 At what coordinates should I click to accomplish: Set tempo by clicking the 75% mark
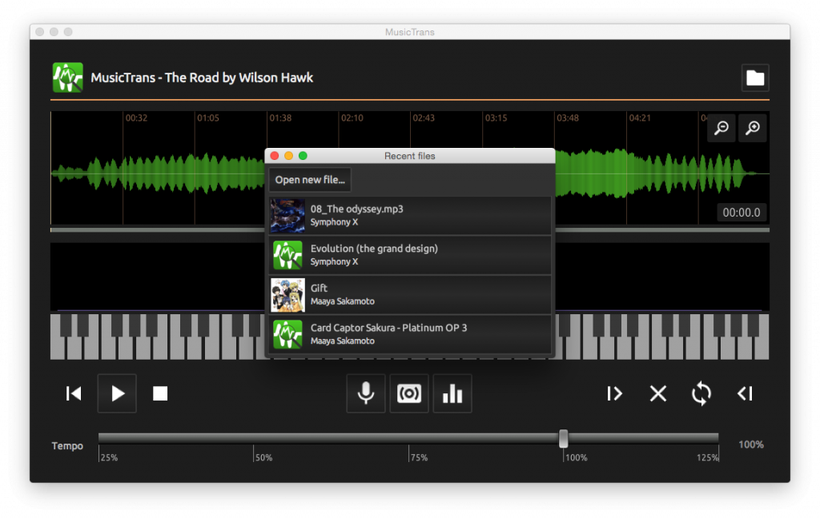418,457
